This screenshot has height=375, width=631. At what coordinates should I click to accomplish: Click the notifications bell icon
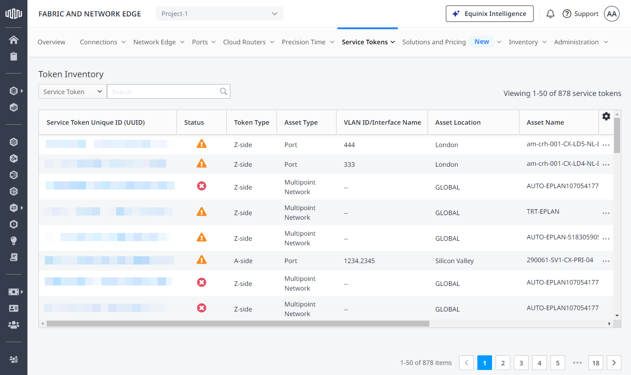(551, 14)
